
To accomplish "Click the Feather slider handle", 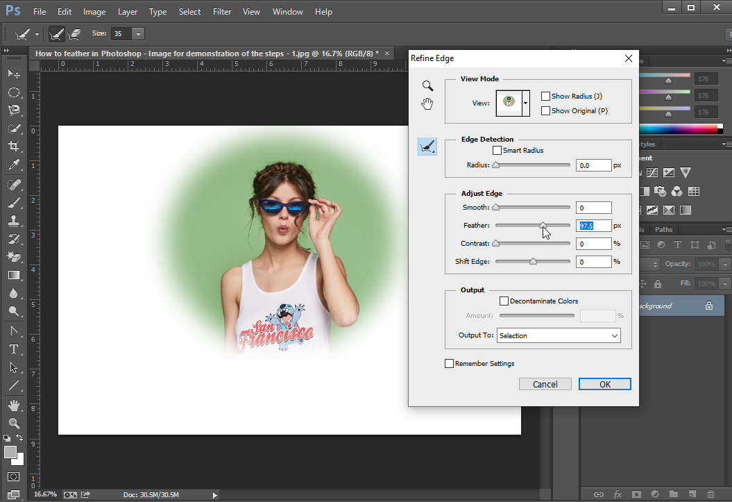I will (x=543, y=225).
